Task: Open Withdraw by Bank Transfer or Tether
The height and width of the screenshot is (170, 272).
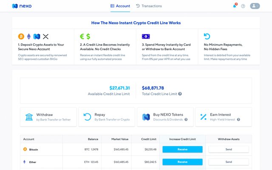Action: [x=48, y=117]
